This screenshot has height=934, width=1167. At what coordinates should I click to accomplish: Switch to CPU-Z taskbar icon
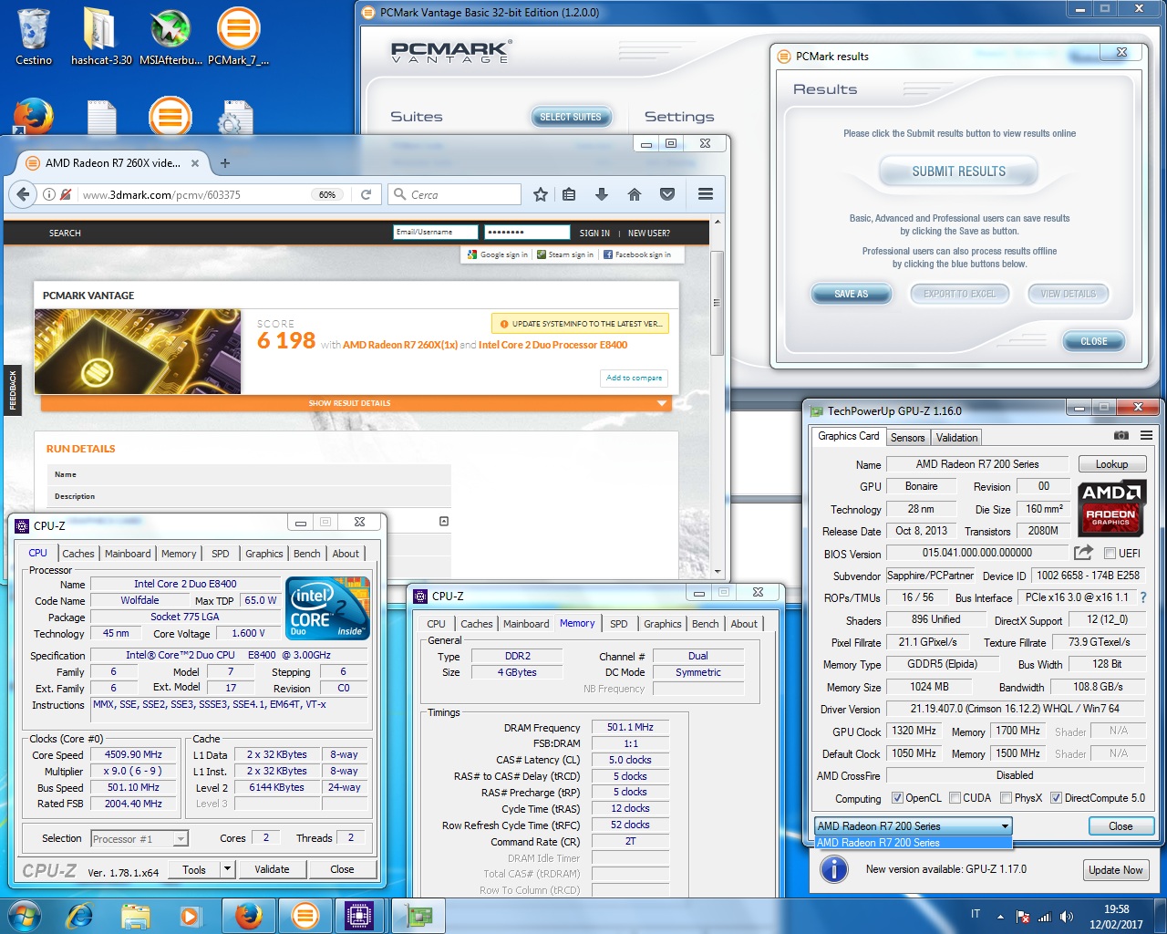tap(359, 915)
